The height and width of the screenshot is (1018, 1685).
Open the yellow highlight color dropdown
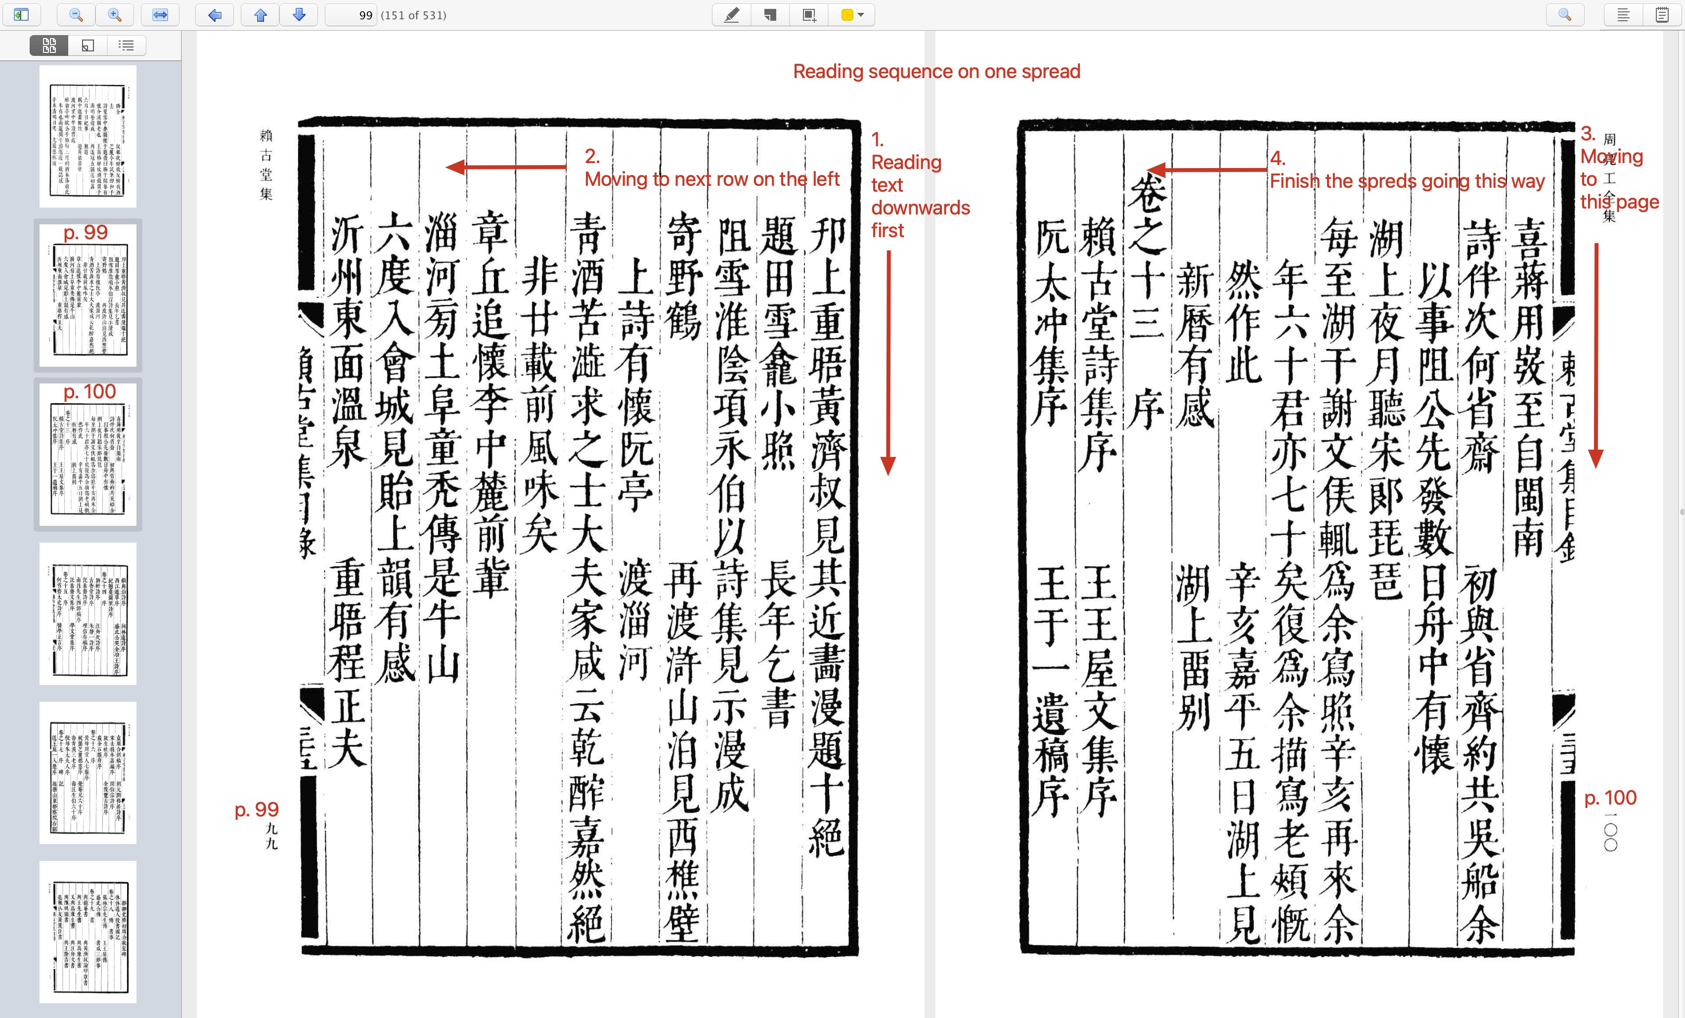861,14
